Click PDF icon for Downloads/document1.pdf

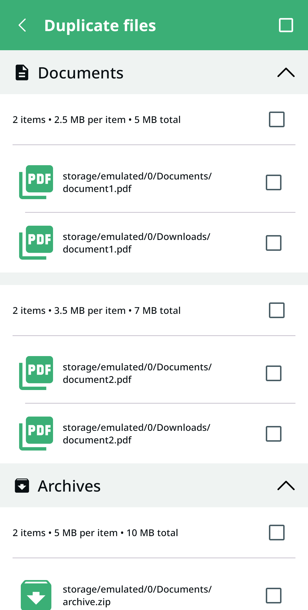pyautogui.click(x=36, y=243)
